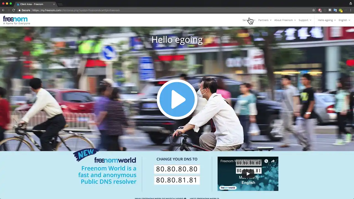Click the address bar URL

point(76,10)
